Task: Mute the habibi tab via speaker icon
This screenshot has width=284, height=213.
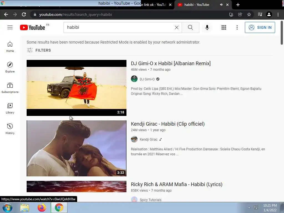Action: click(x=221, y=5)
